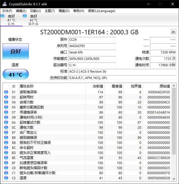
Task: Click the next disk arrow button
Action: [x=173, y=32]
